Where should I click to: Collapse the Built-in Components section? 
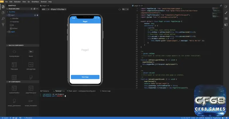click(x=7, y=45)
